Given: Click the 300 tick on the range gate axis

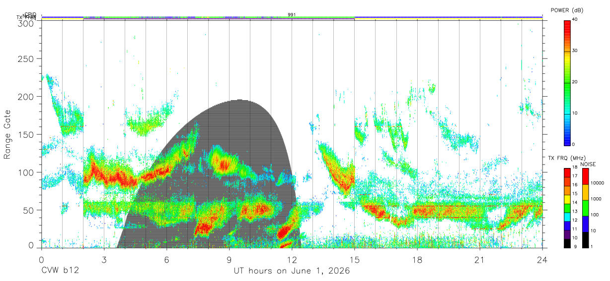Looking at the screenshot, I should click(26, 23).
